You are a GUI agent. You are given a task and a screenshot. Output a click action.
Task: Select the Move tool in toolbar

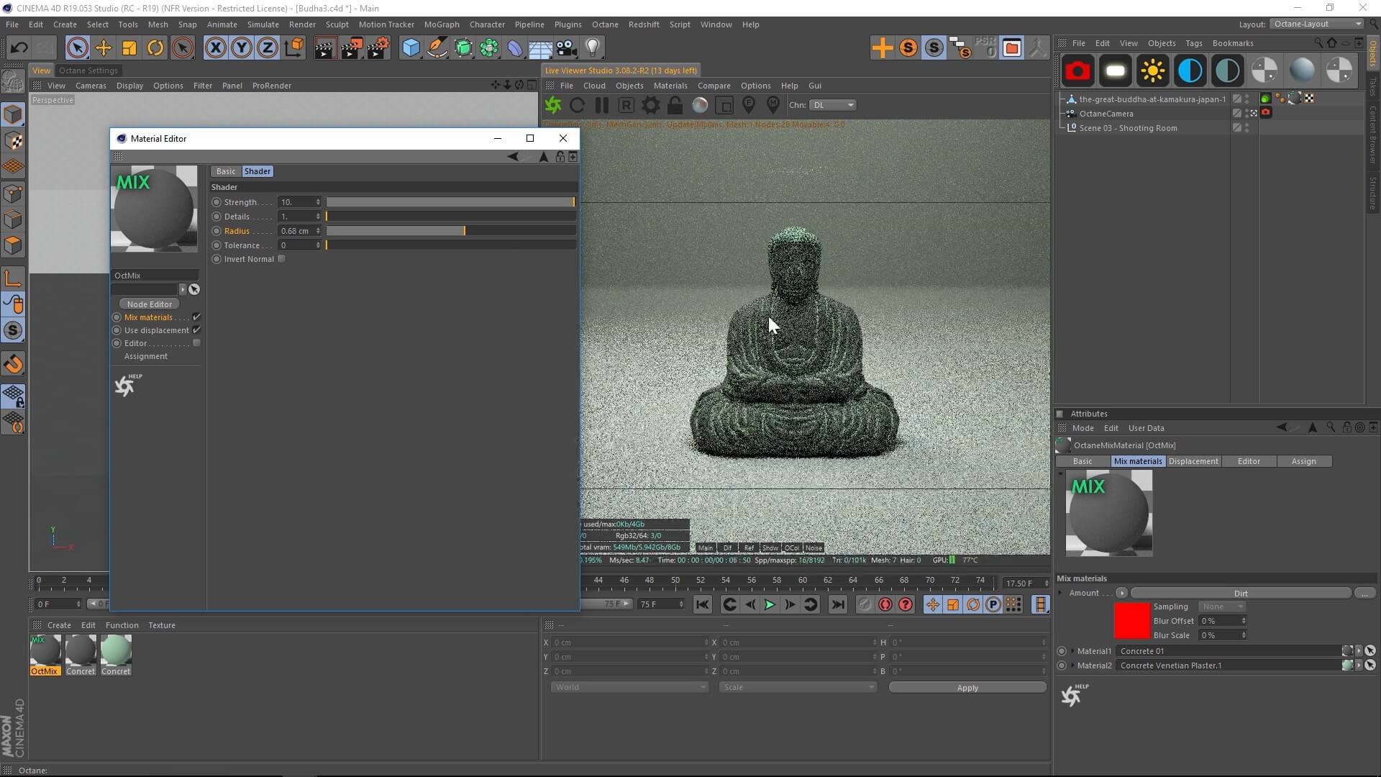point(103,48)
